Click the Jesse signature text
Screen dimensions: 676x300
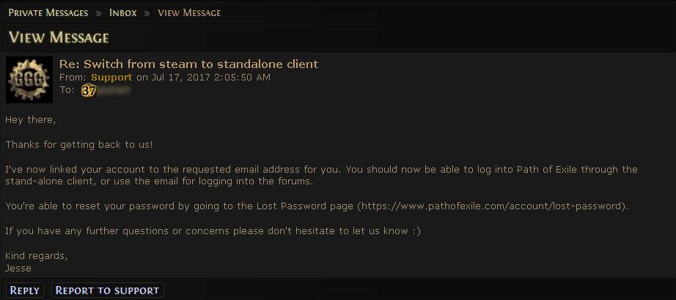click(x=18, y=268)
